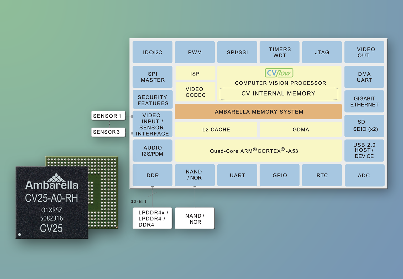Viewport: 403px width, 279px height.
Task: Select the external NAND / NOR box below the diagram
Action: (195, 218)
